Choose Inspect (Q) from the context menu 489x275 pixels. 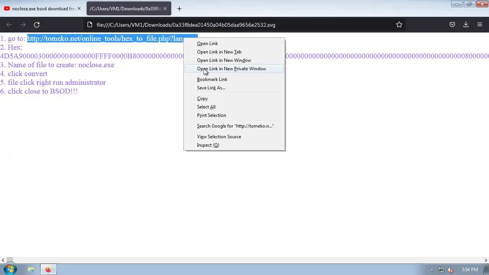tap(234, 145)
